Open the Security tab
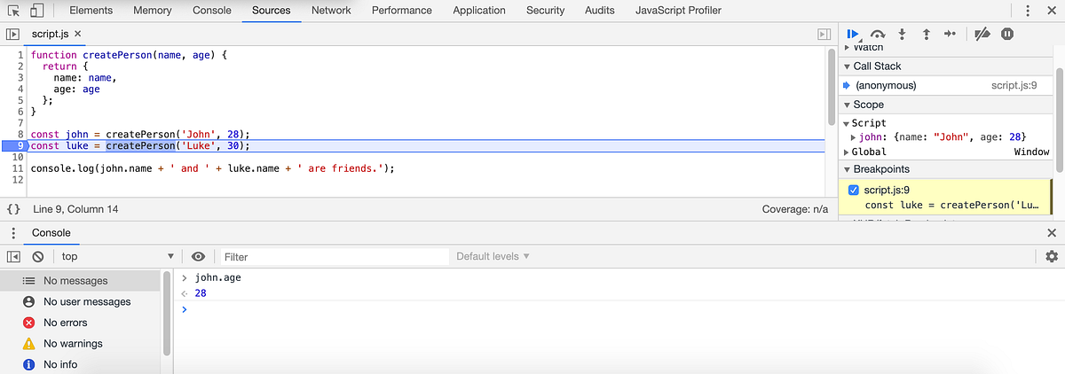Viewport: 1065px width, 374px height. 545,11
